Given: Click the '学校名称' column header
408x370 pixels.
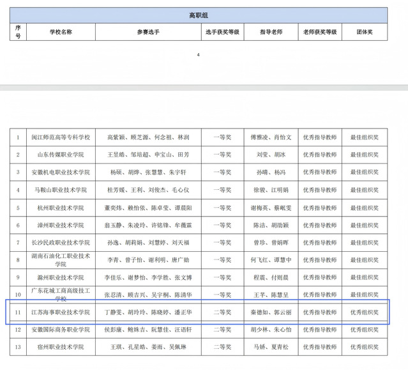Looking at the screenshot, I should pyautogui.click(x=61, y=32).
